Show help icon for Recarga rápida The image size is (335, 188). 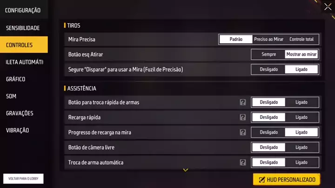(x=242, y=117)
